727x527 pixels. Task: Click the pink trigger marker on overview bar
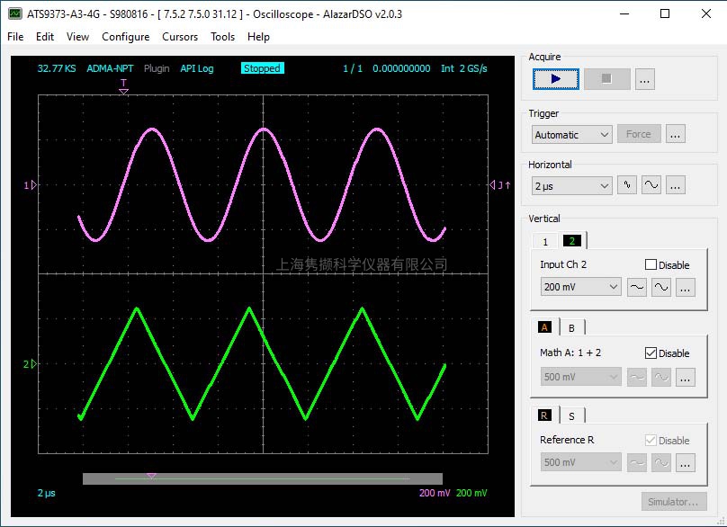tap(151, 476)
